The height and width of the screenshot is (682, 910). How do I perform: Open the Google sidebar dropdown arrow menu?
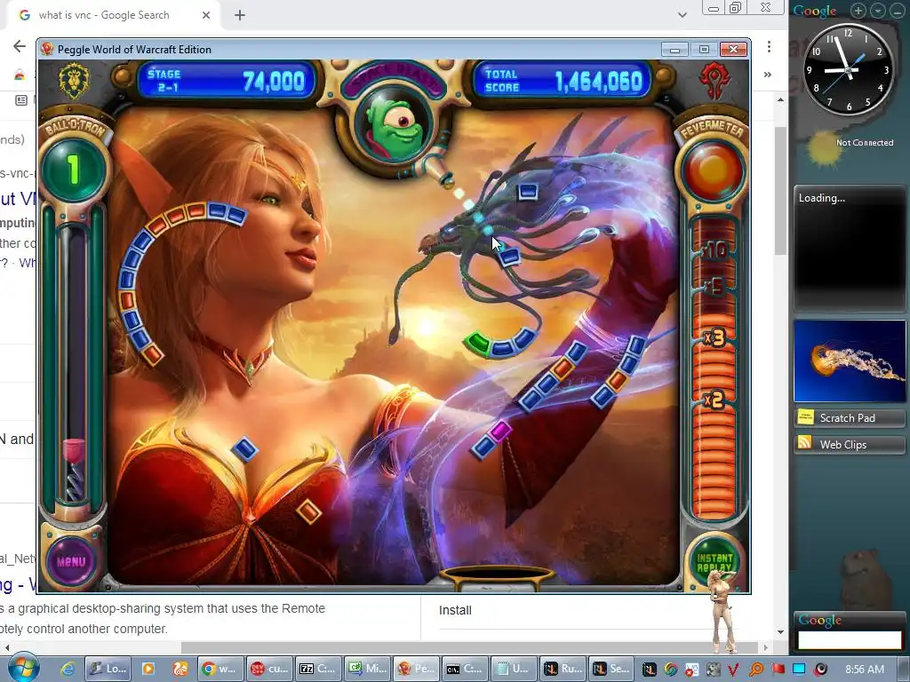[878, 11]
